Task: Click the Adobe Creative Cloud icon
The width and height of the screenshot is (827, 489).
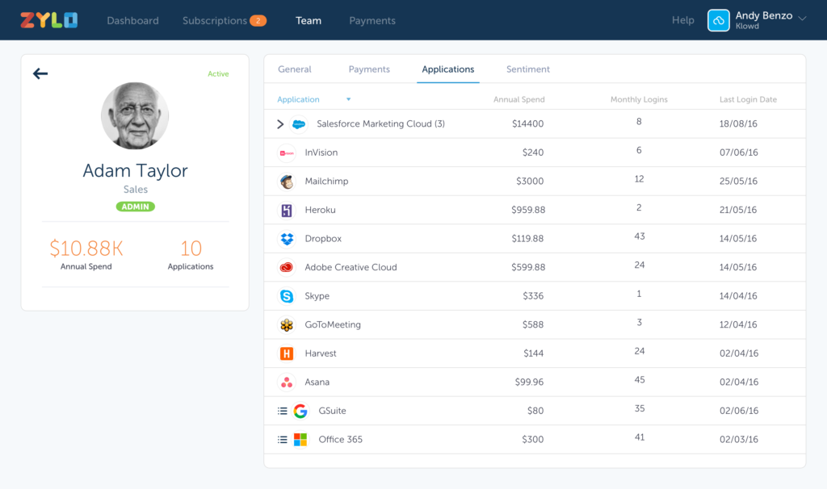Action: tap(287, 267)
